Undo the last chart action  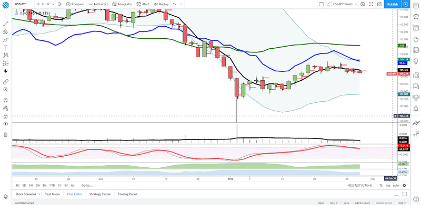click(175, 4)
